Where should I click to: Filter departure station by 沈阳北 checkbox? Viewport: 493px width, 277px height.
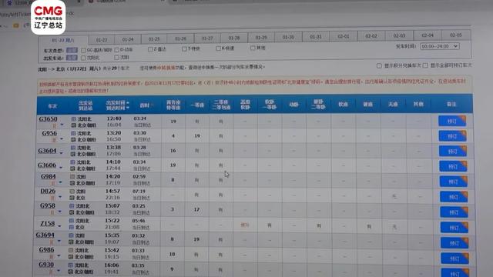tap(83, 58)
